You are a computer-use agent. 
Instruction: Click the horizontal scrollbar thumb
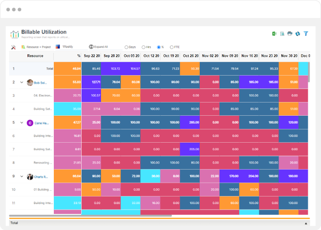click(90, 216)
